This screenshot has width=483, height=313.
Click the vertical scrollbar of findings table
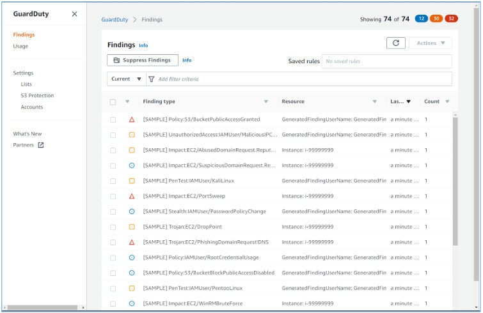(x=455, y=181)
